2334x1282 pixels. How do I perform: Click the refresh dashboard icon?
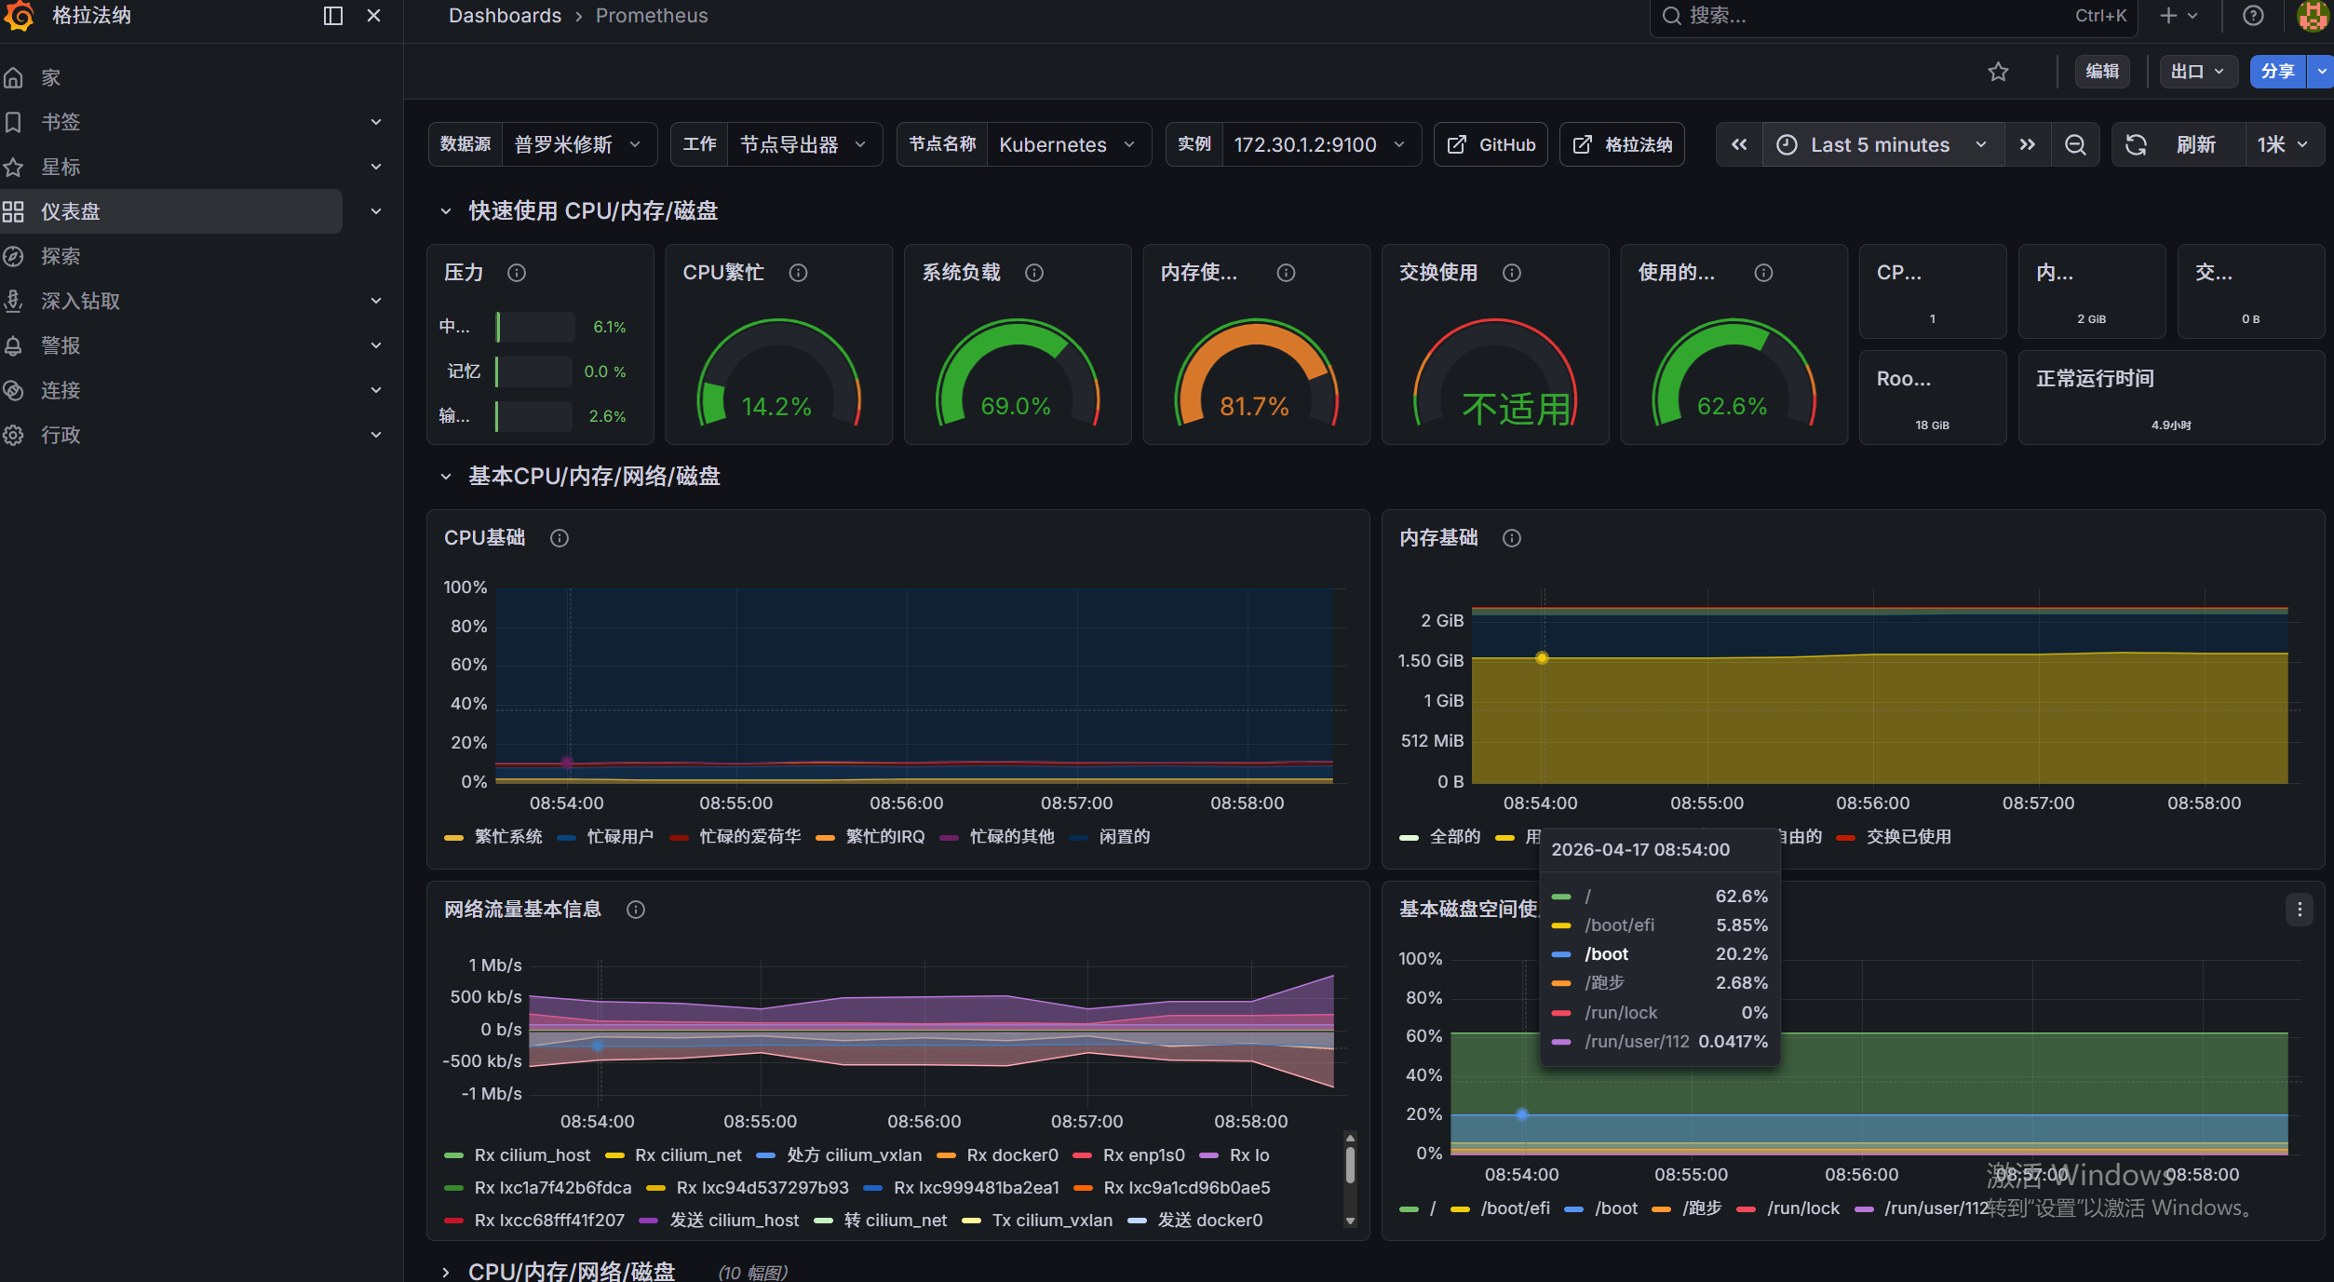tap(2136, 144)
